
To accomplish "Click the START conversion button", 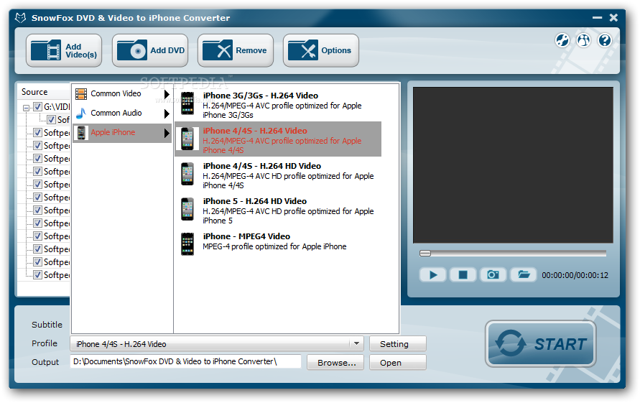I will coord(540,343).
